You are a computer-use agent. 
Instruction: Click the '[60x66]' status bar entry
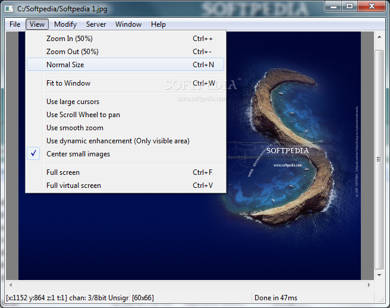(143, 298)
